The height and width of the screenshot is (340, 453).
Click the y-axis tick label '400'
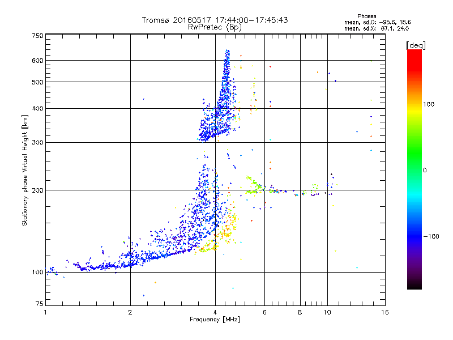(x=38, y=108)
